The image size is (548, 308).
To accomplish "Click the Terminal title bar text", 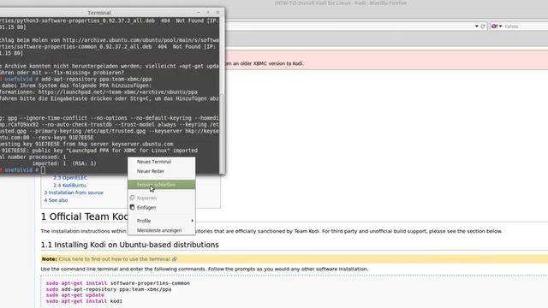I will tap(99, 13).
